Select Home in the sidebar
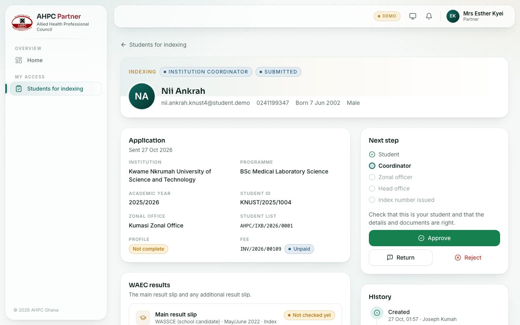Screen dimensions: 520x325 [x=56, y=60]
